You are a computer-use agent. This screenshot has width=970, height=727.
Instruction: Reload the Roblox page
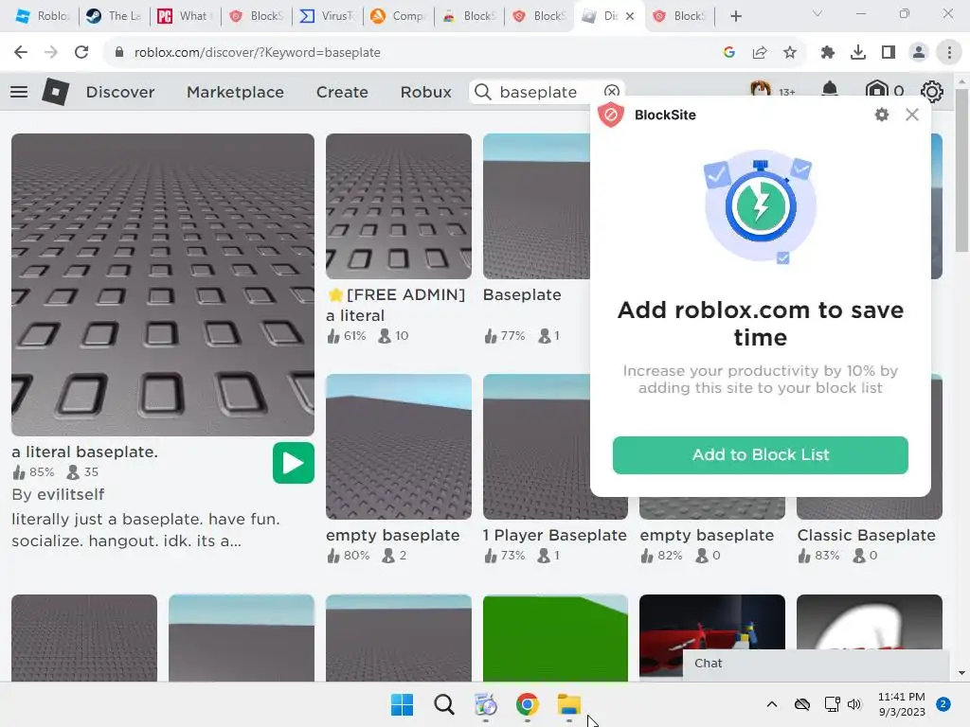pyautogui.click(x=81, y=53)
